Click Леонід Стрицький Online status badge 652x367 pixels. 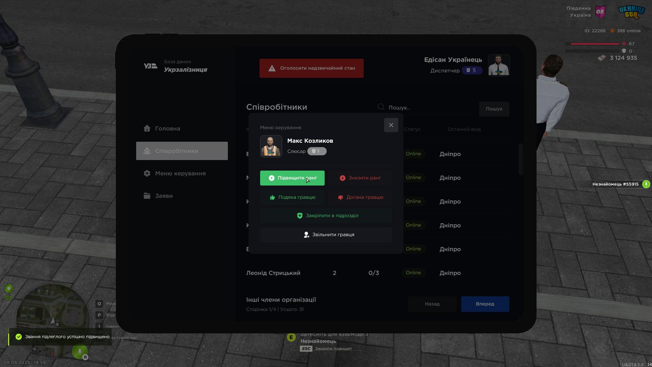click(x=413, y=273)
